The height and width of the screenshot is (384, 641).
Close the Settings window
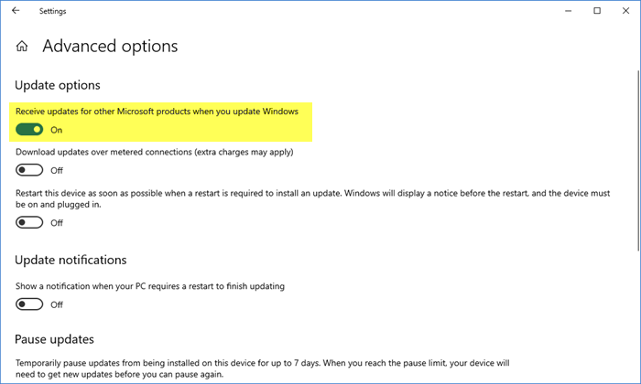tap(625, 11)
